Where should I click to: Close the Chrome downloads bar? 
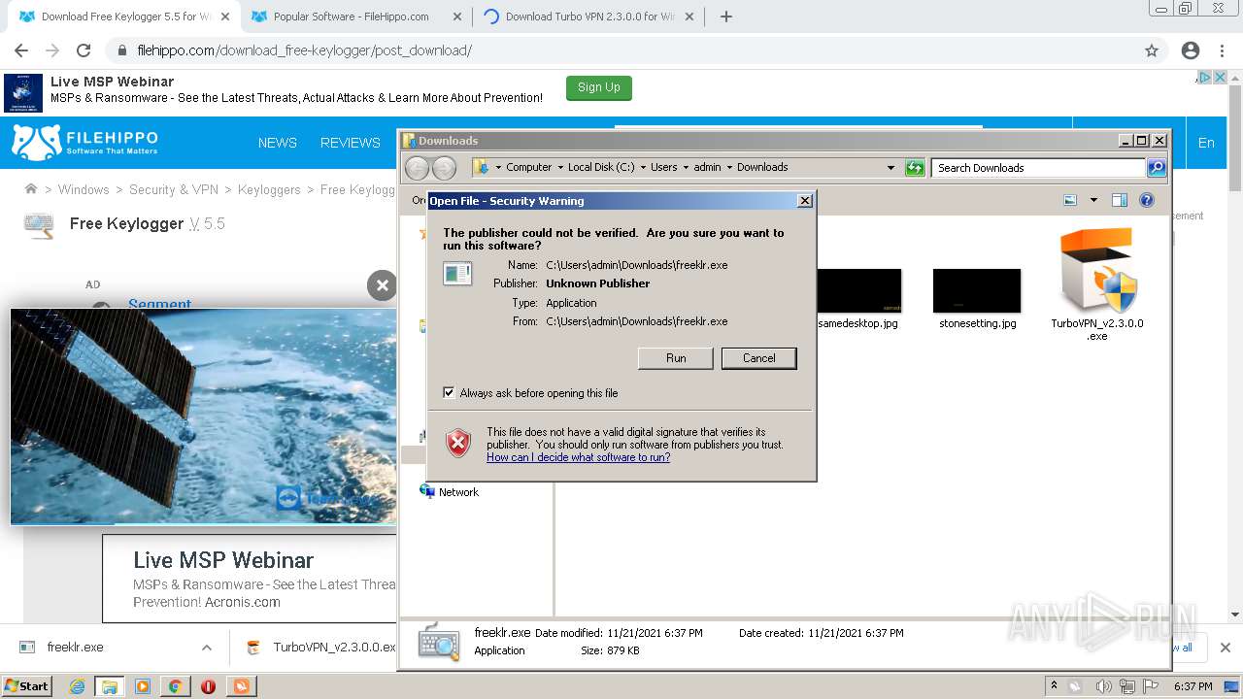pyautogui.click(x=1225, y=648)
